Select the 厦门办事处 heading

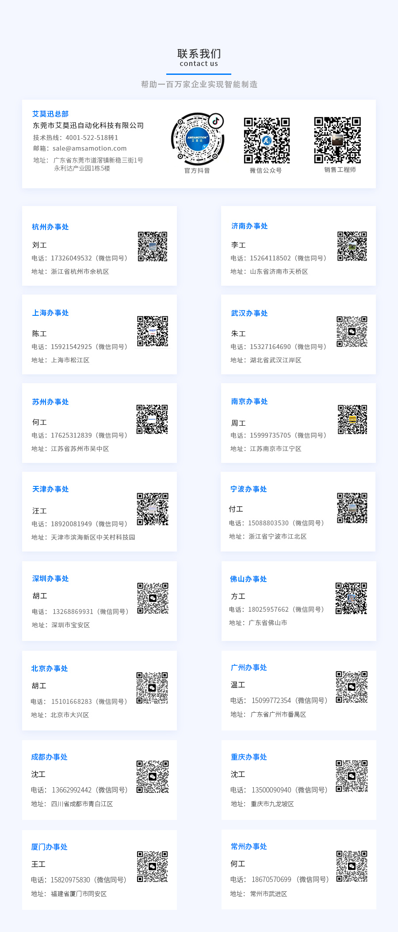pos(50,847)
